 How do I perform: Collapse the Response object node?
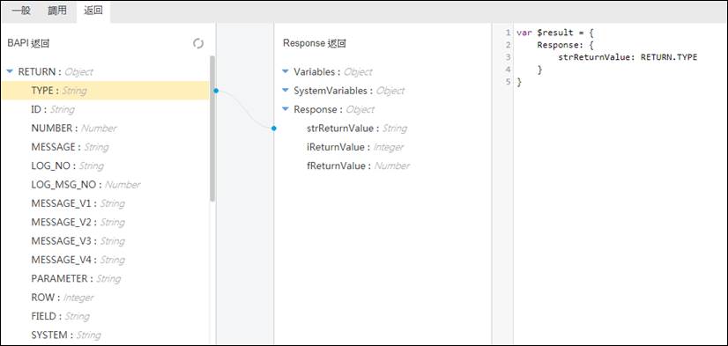286,109
